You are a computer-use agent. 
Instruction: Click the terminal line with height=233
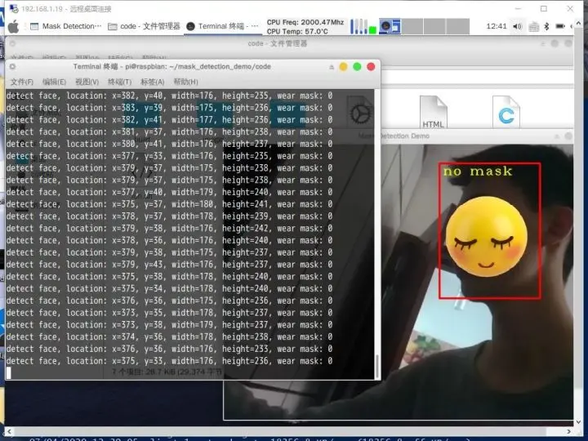(x=169, y=350)
